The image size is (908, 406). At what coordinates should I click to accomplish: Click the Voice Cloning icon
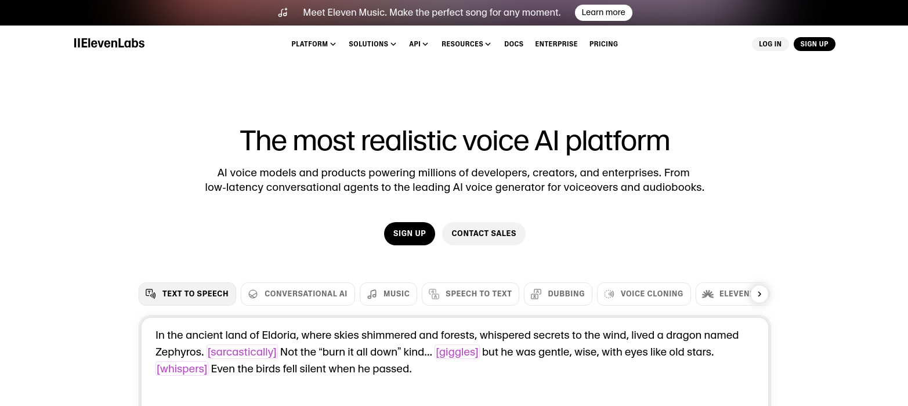pyautogui.click(x=609, y=293)
